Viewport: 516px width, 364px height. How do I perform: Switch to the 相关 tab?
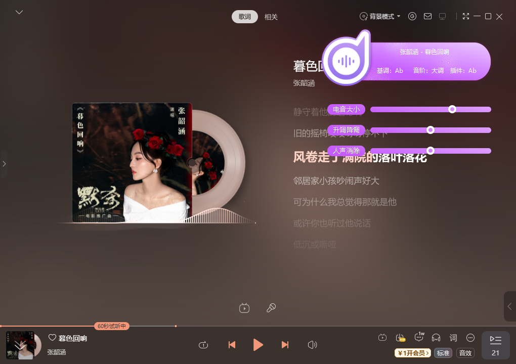[271, 17]
